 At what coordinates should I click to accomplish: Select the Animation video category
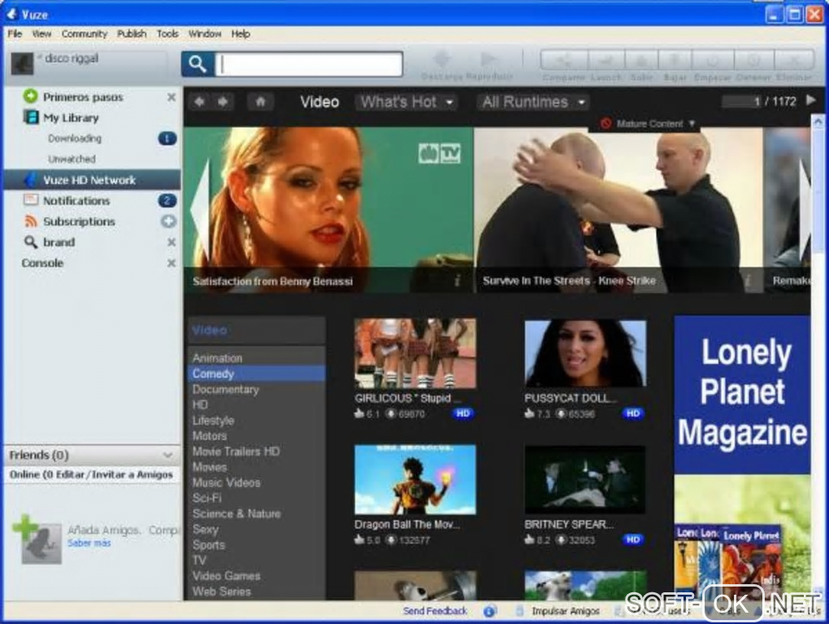[217, 358]
